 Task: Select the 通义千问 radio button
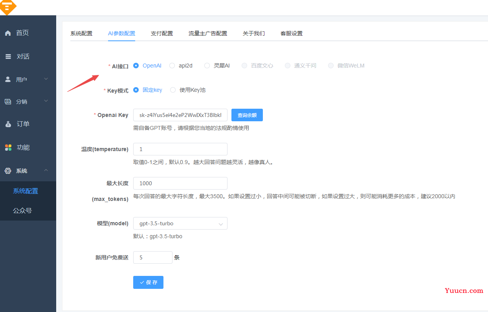288,66
